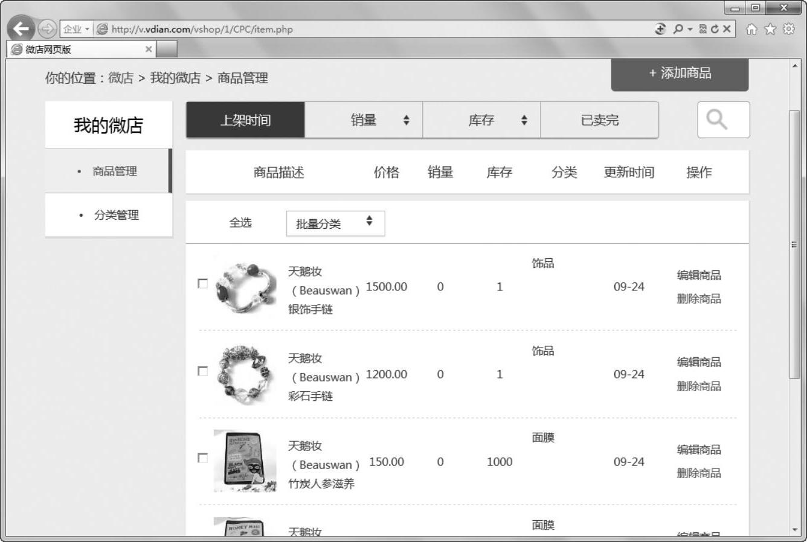Screen dimensions: 807x542
Task: Click the compatibility view icon
Action: tap(703, 29)
